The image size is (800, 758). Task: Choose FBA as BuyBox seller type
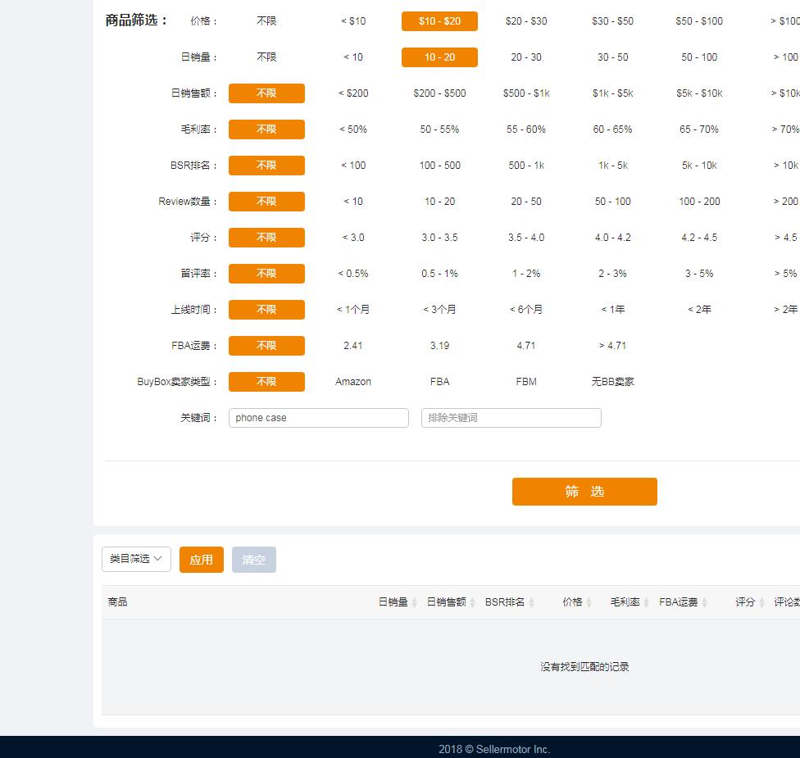(x=439, y=382)
